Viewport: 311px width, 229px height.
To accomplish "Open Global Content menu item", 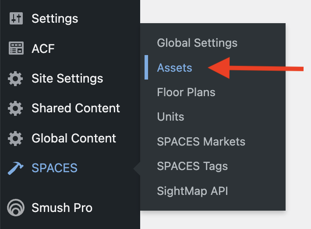I will pyautogui.click(x=74, y=138).
